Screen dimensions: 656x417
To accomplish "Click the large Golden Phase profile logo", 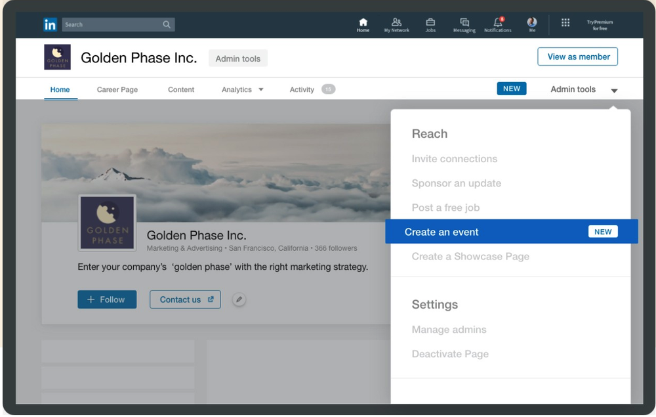I will 107,223.
